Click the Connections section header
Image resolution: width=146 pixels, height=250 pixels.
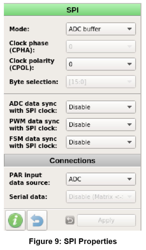[72, 161]
